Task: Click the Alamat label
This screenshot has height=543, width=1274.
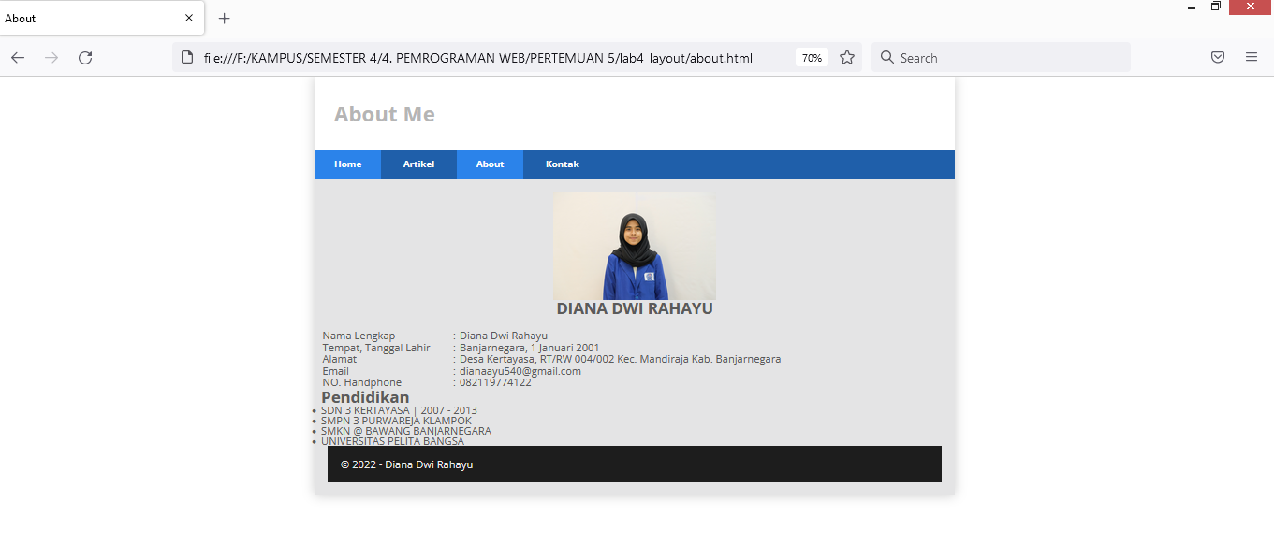Action: pyautogui.click(x=339, y=359)
